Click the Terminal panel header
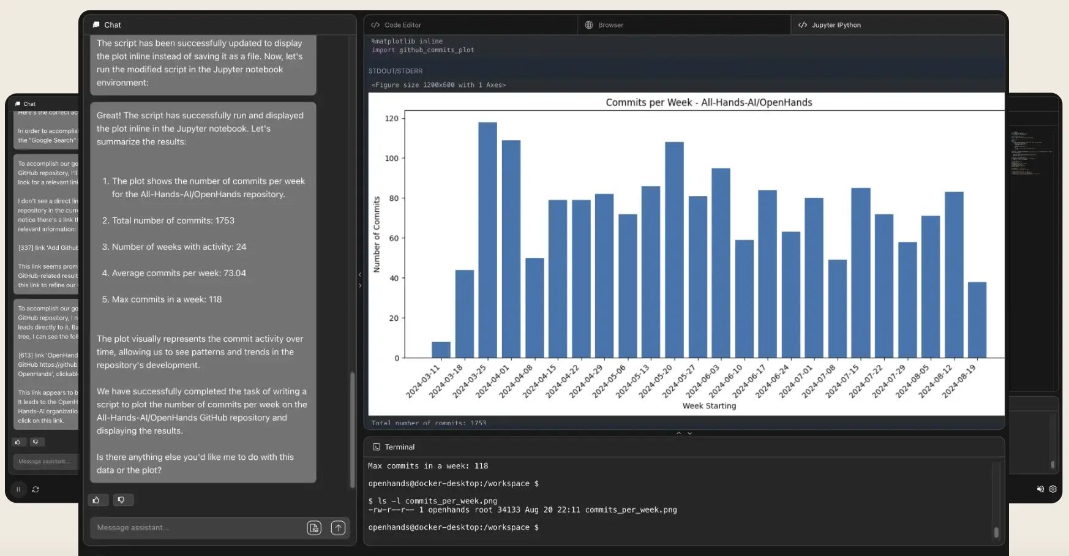1069x556 pixels. point(399,447)
